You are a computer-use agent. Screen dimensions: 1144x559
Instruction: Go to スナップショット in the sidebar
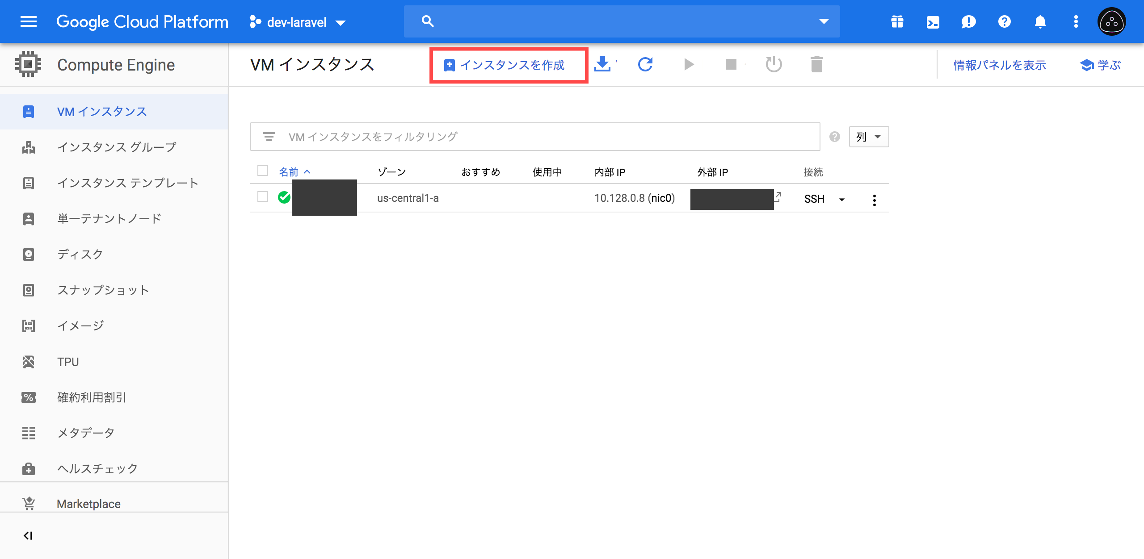click(103, 290)
